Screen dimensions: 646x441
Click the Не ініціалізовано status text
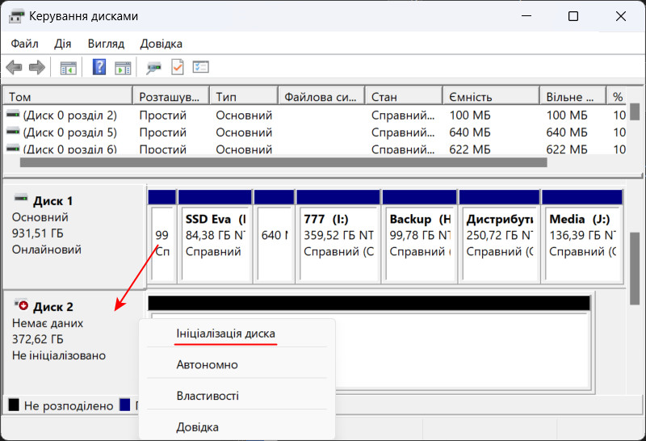[x=59, y=355]
